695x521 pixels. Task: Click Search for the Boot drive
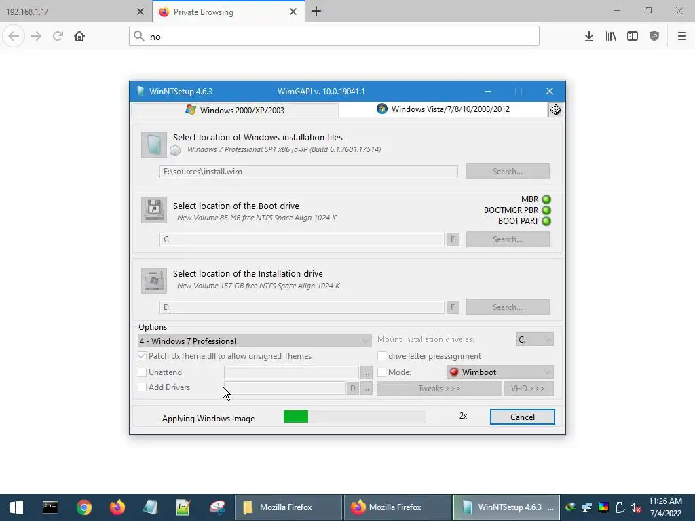(x=508, y=239)
